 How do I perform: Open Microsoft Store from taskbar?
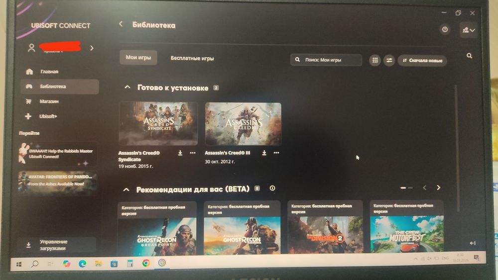(114, 264)
